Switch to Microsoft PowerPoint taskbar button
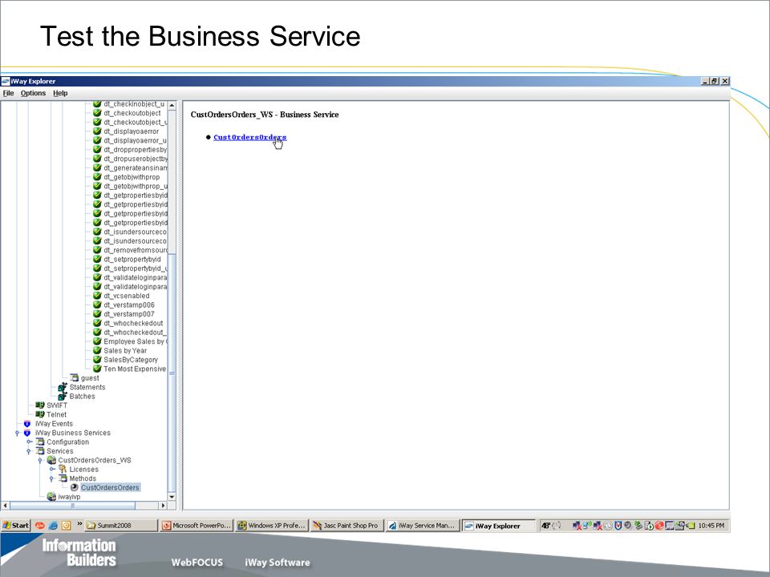 [197, 526]
